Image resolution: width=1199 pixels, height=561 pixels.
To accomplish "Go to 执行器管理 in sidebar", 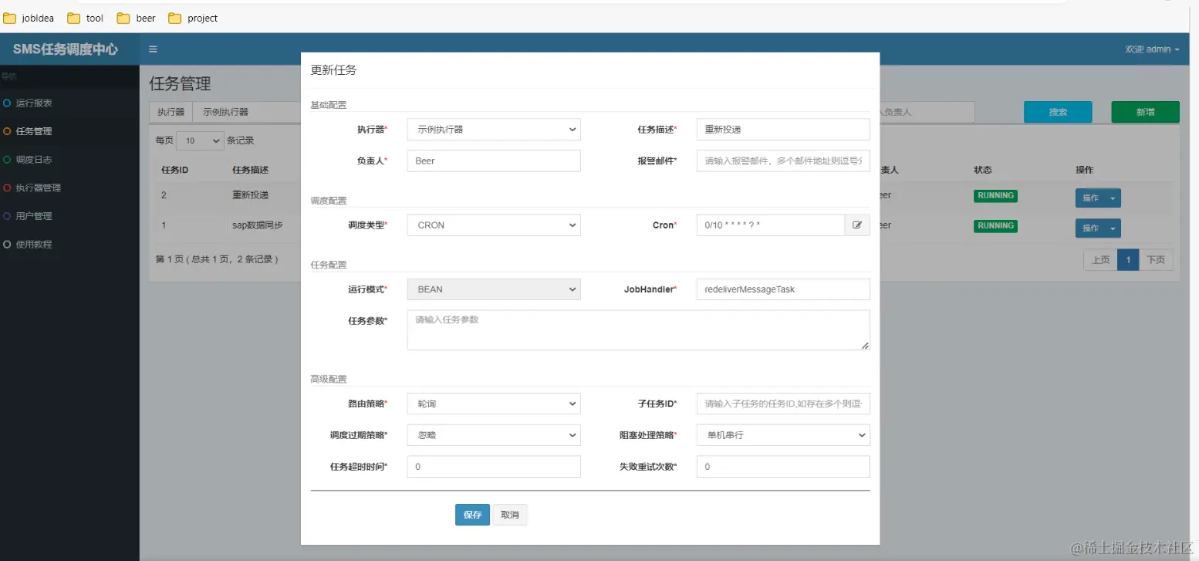I will coord(39,188).
